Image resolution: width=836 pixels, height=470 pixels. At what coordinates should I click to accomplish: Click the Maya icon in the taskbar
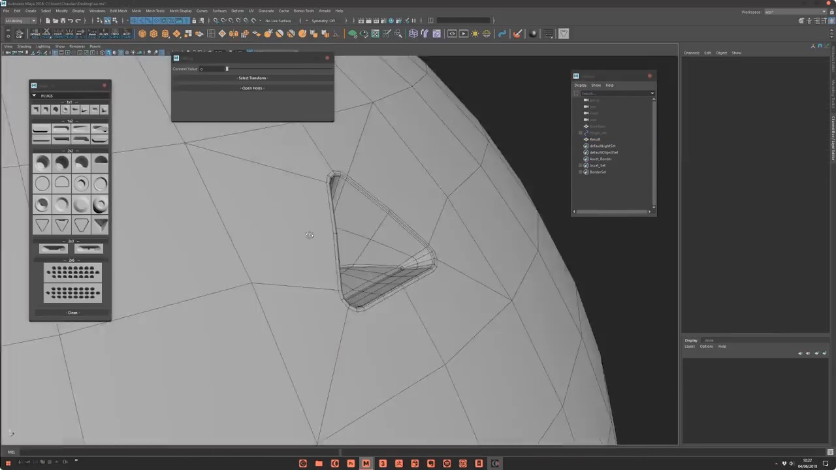click(x=366, y=463)
